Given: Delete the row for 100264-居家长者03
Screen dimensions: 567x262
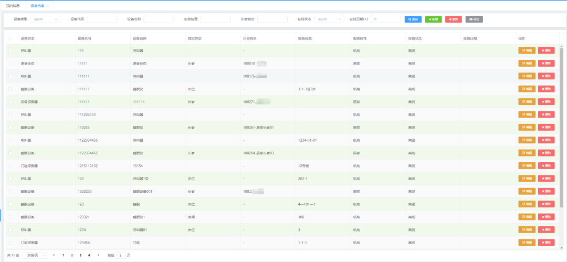Looking at the screenshot, I should pos(546,153).
